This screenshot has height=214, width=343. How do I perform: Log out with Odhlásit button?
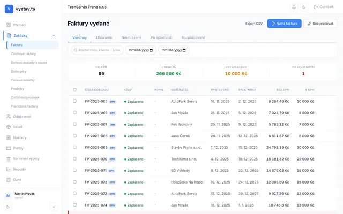(324, 7)
